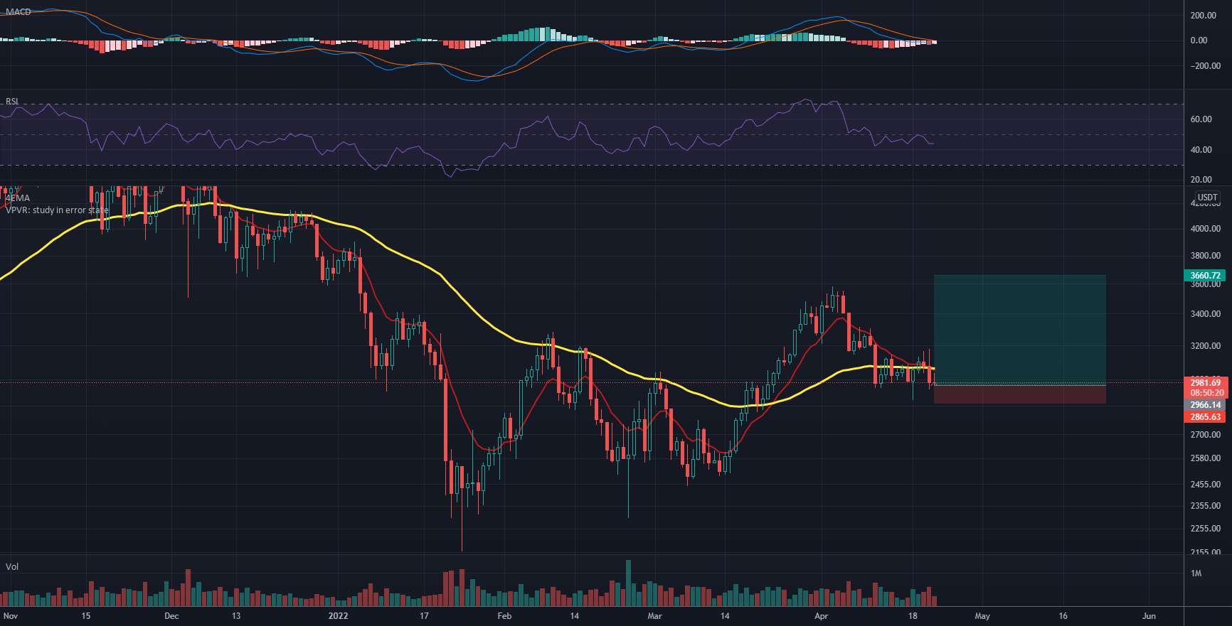Click the 40.00 RSI scale label

(1201, 150)
